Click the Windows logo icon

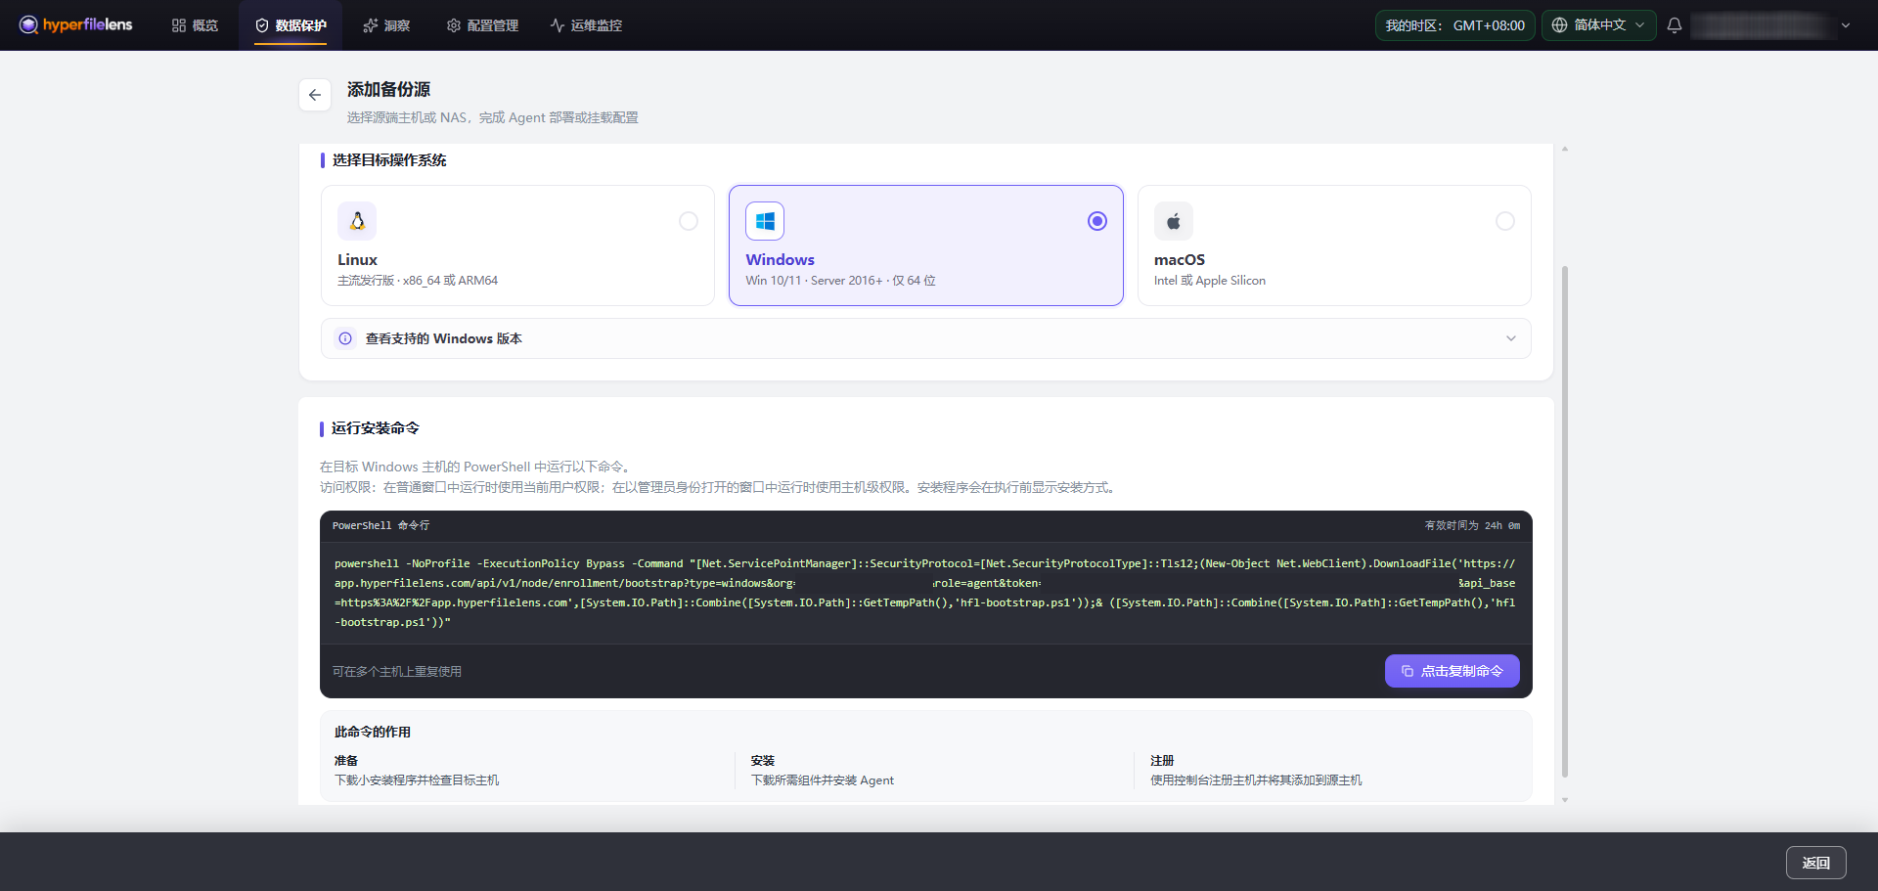[765, 221]
